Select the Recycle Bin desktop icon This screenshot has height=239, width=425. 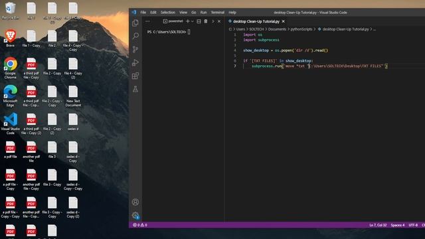[11, 11]
